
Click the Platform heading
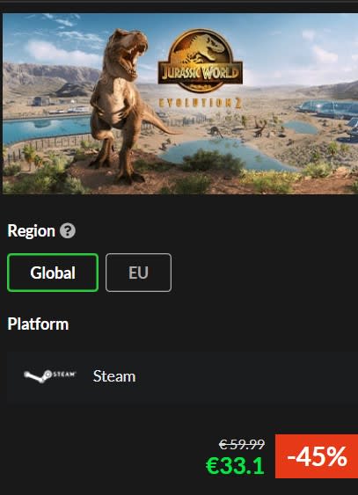click(38, 324)
